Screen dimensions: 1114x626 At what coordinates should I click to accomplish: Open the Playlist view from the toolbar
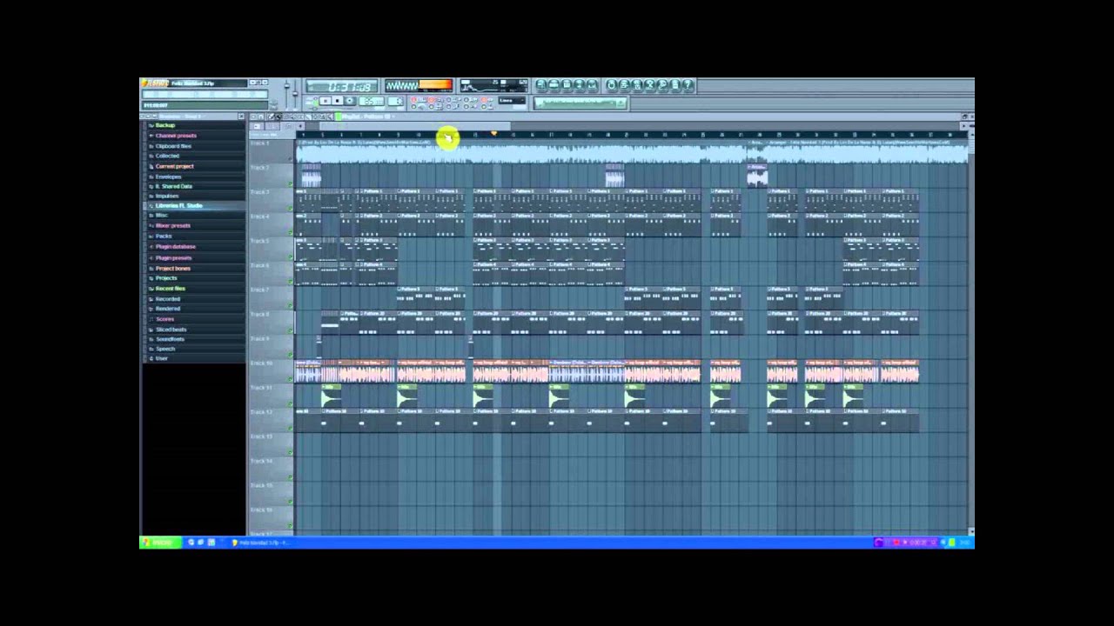coord(541,85)
